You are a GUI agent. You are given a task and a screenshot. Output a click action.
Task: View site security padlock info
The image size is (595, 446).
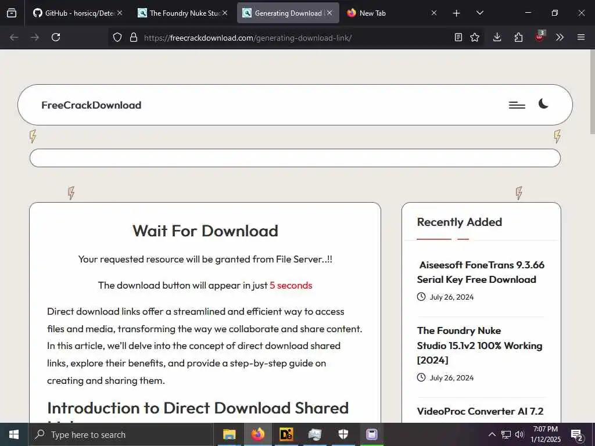pyautogui.click(x=133, y=37)
